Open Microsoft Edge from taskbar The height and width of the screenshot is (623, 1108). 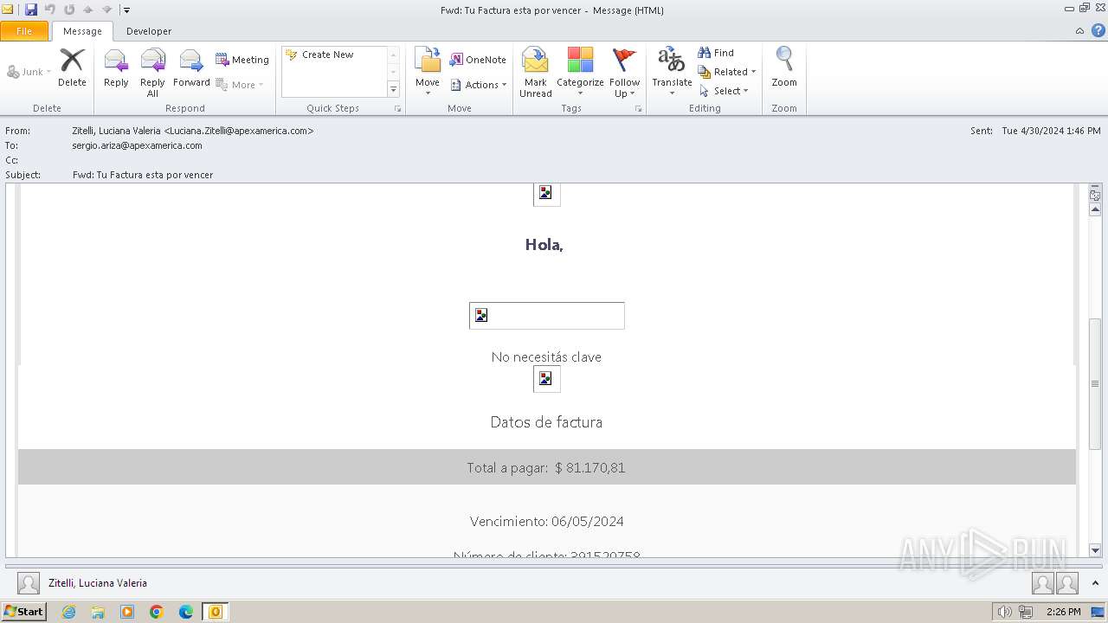point(186,612)
